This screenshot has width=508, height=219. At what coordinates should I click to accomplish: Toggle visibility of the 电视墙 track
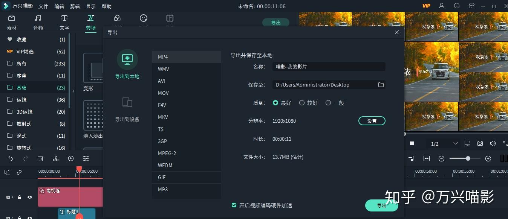pyautogui.click(x=30, y=197)
